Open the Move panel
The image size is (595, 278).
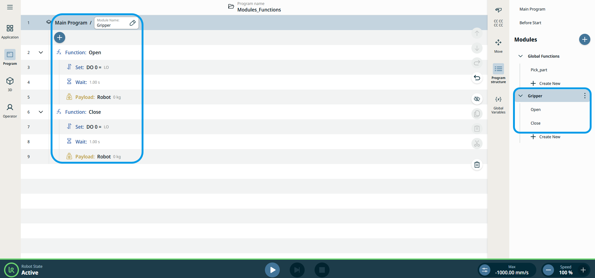[x=498, y=45]
